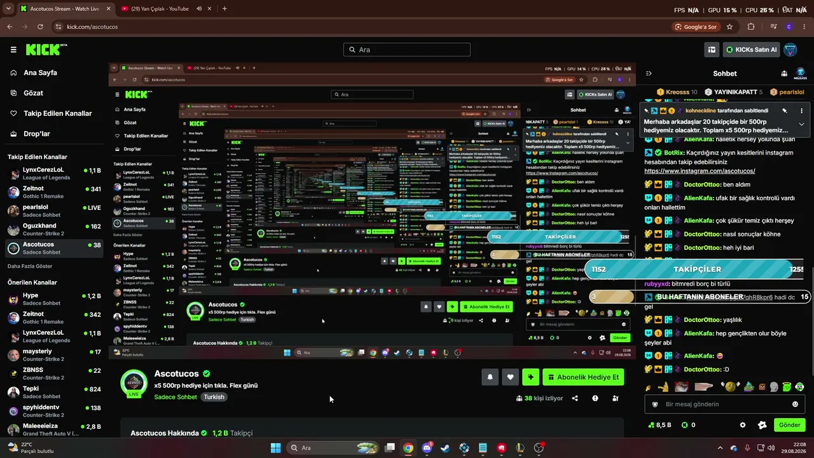Open the stream moderators icon
The height and width of the screenshot is (458, 814).
pos(615,398)
